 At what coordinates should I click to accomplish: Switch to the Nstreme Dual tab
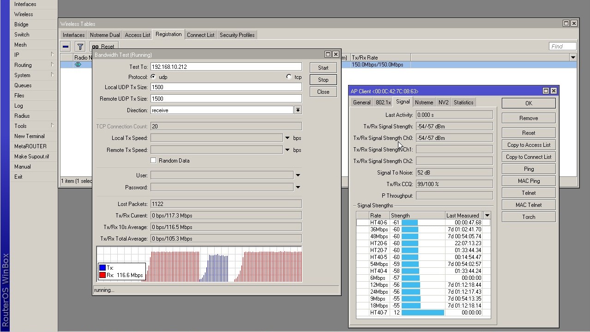[105, 35]
